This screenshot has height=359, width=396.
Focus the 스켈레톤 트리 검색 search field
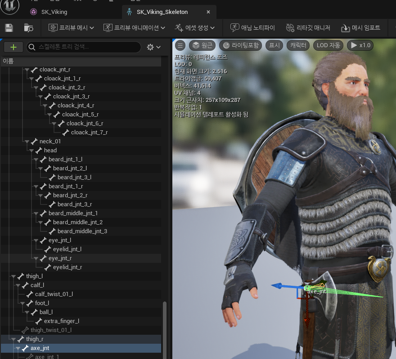[84, 47]
